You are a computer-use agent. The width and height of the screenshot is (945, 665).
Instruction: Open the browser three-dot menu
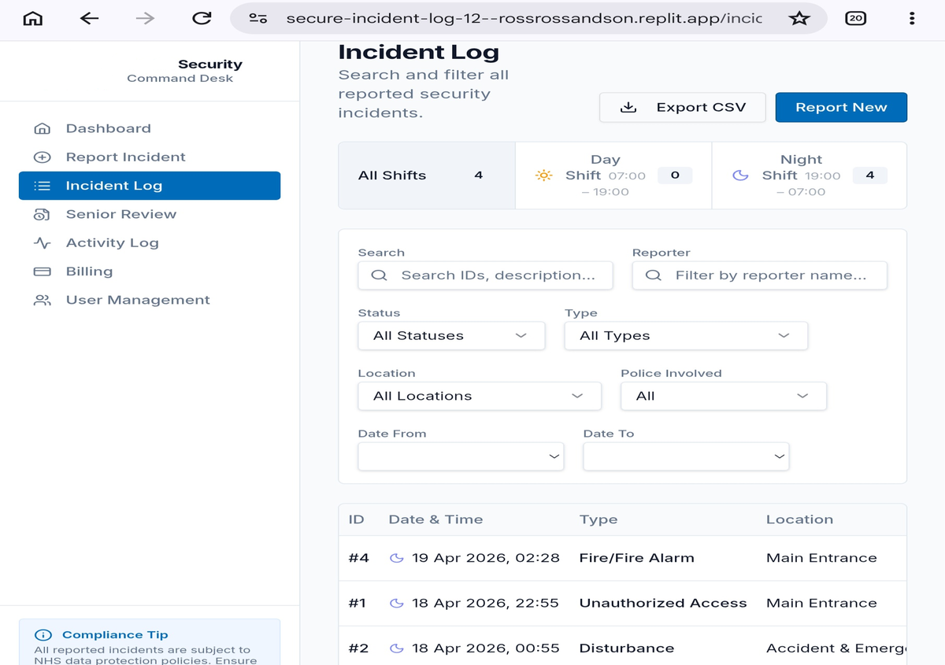click(x=912, y=18)
